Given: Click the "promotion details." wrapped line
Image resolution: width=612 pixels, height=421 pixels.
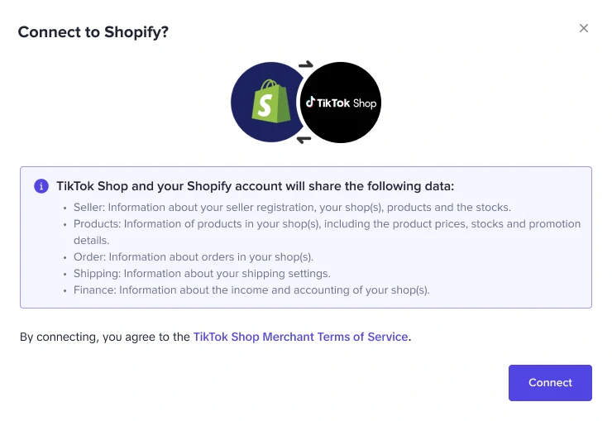Looking at the screenshot, I should click(x=91, y=240).
